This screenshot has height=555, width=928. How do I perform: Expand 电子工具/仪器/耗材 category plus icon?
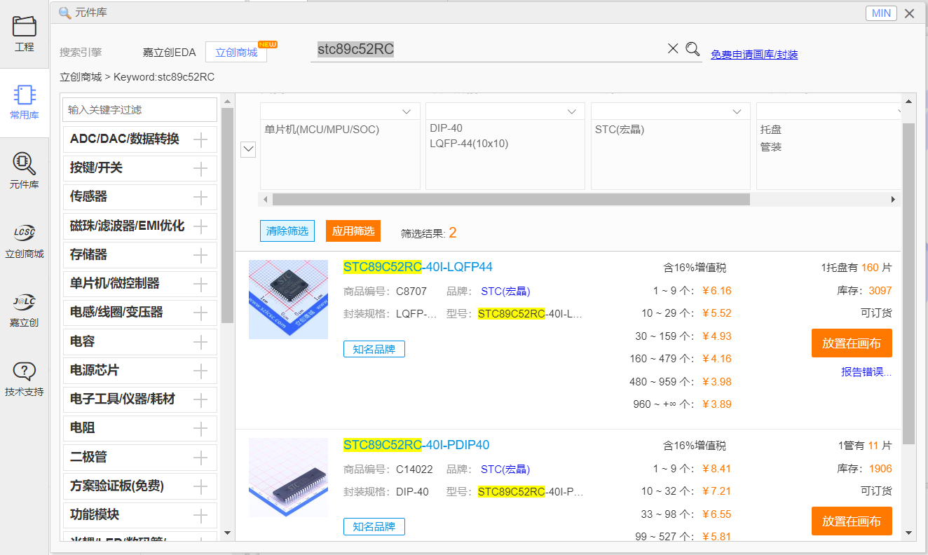click(200, 399)
